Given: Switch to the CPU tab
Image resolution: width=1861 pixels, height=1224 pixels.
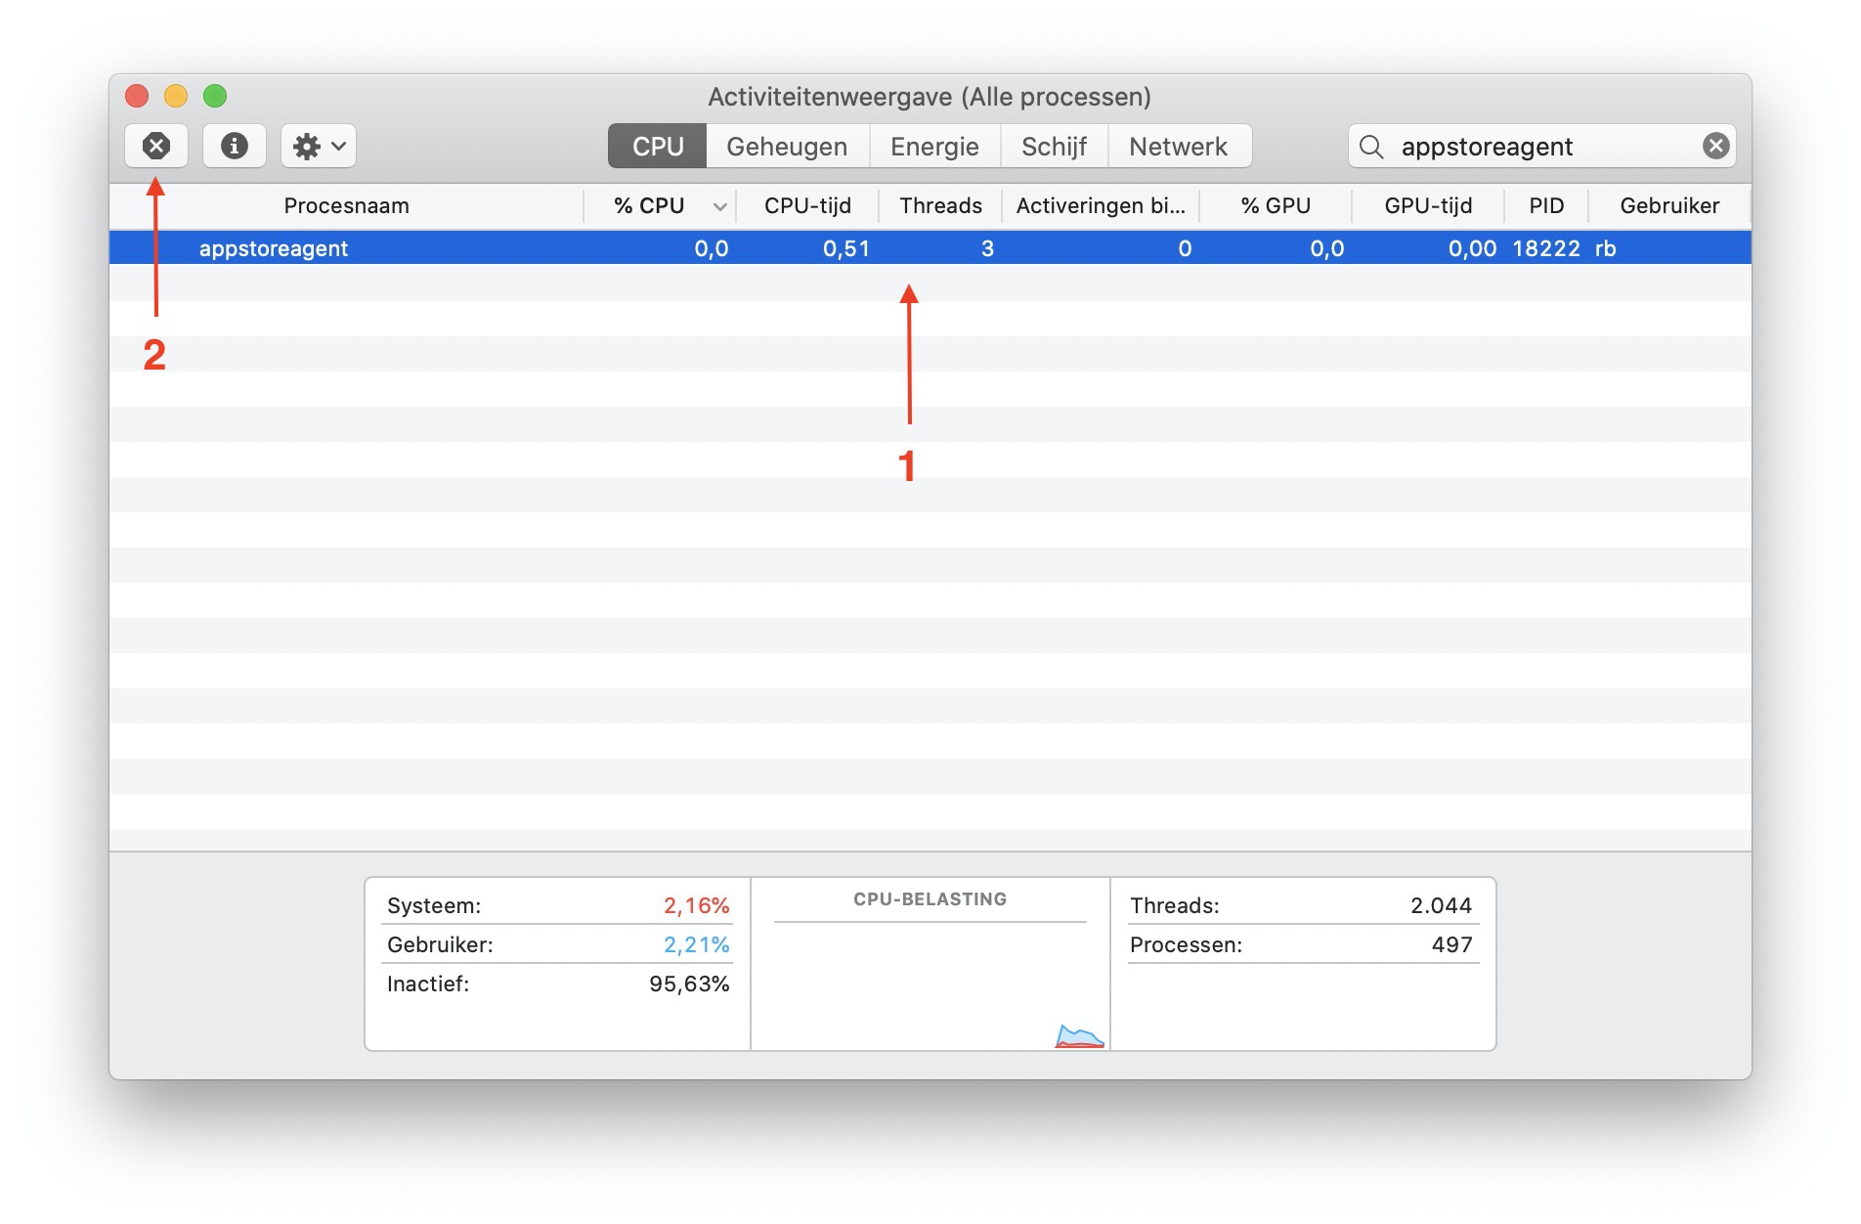Looking at the screenshot, I should click(657, 147).
